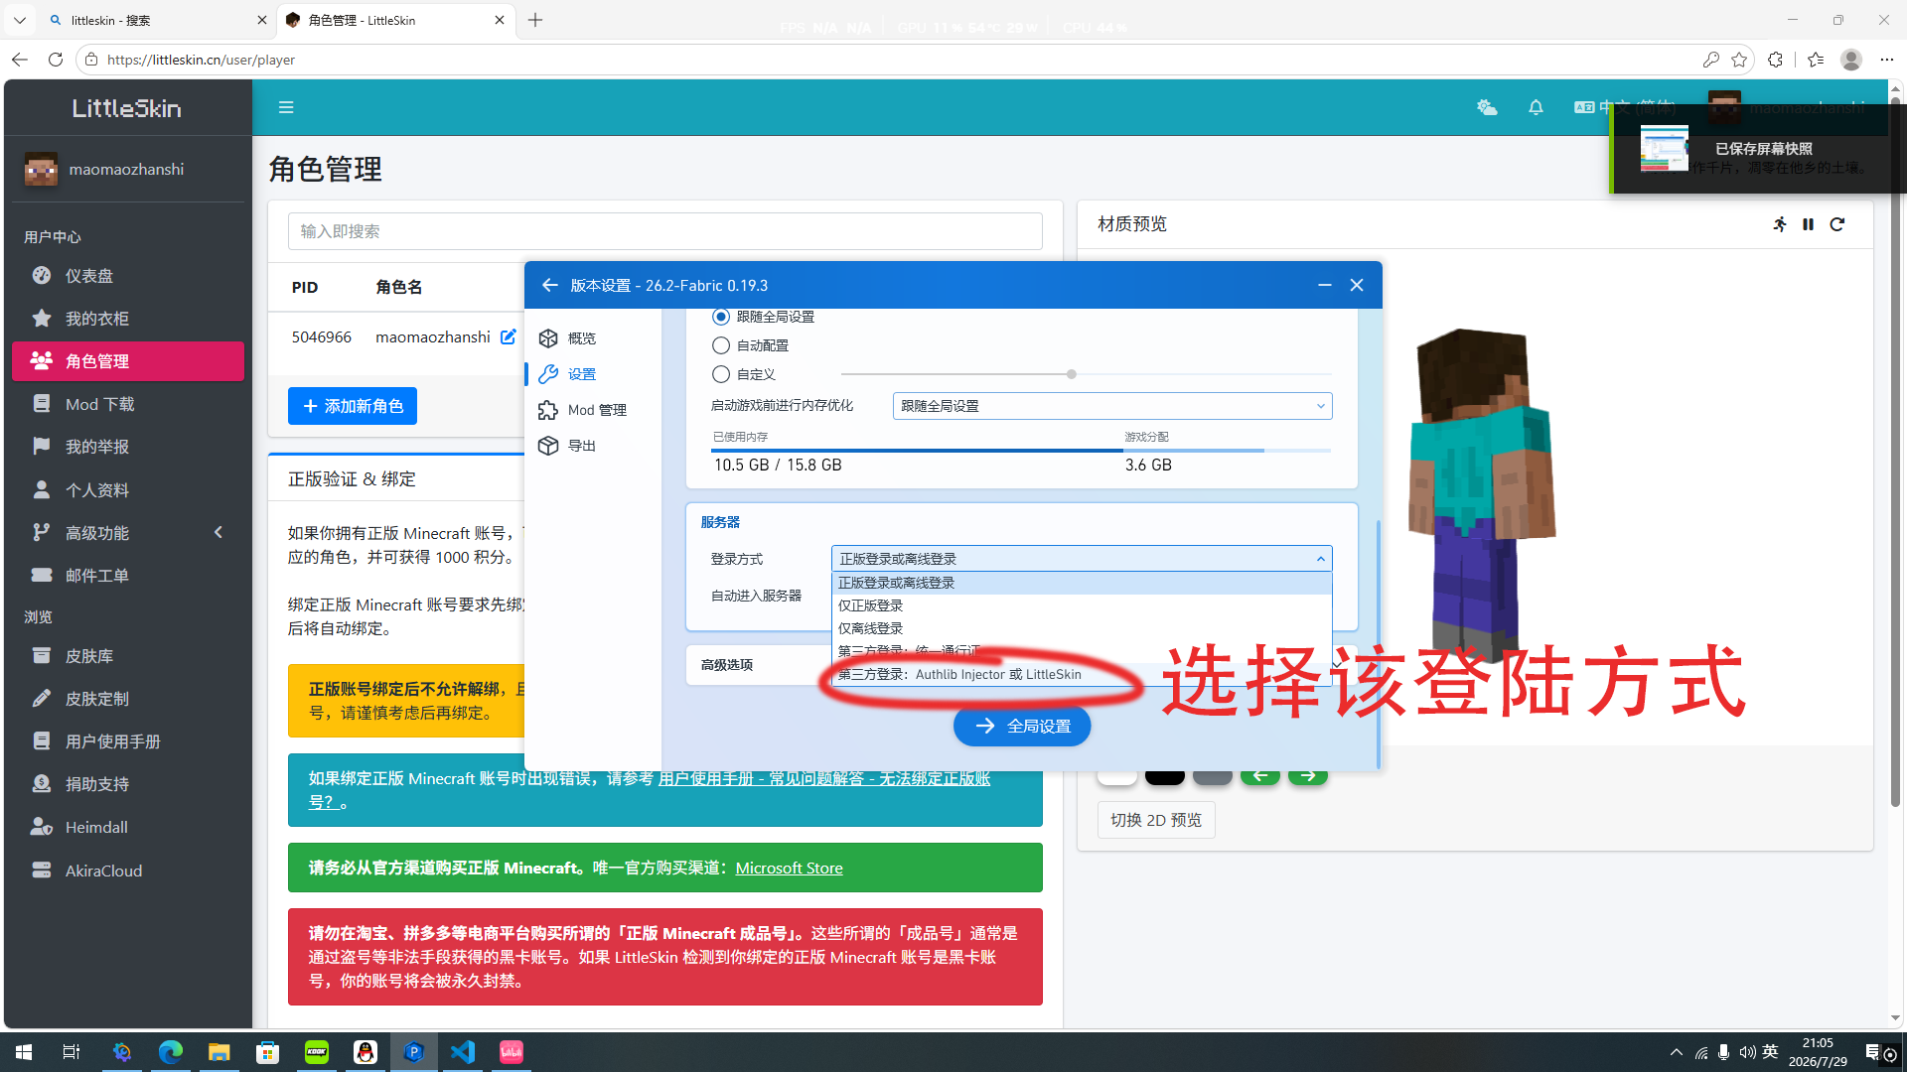Open Visual Studio Code from the taskbar
The image size is (1907, 1072).
click(x=463, y=1052)
